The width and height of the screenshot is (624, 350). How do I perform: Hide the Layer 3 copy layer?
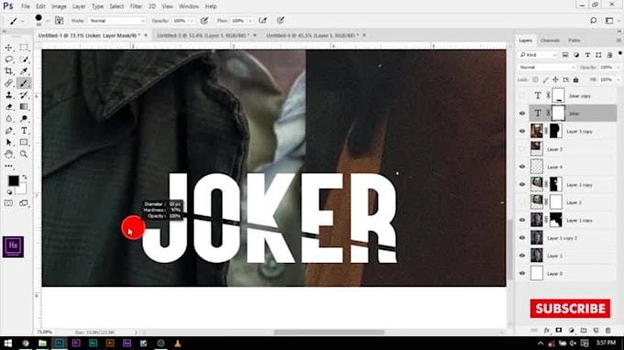click(x=522, y=132)
